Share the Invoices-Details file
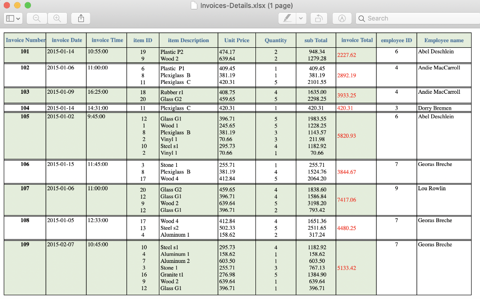The width and height of the screenshot is (480, 299). point(80,18)
